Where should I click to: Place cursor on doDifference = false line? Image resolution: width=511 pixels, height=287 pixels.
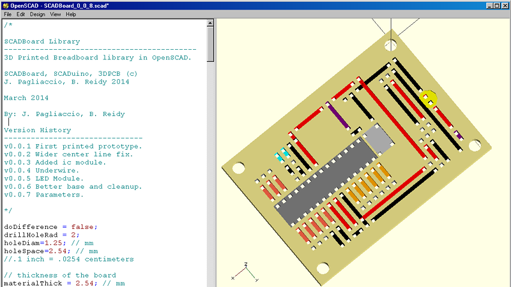pos(51,226)
